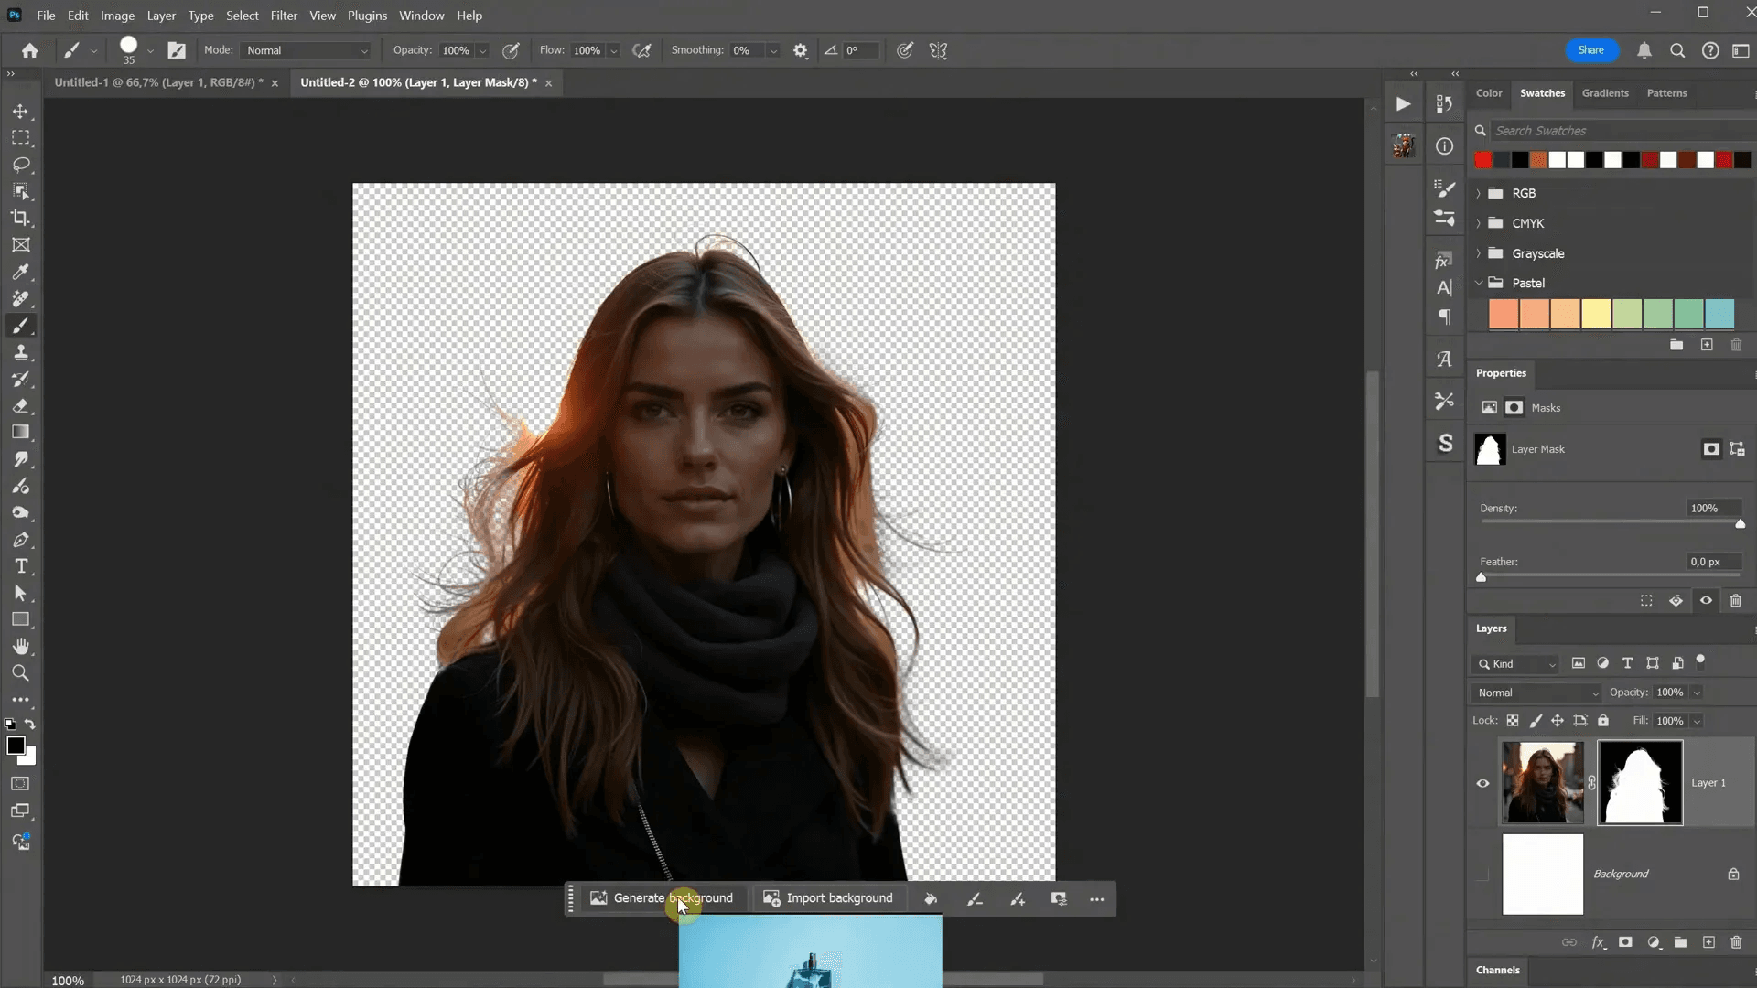Image resolution: width=1757 pixels, height=988 pixels.
Task: Expand the Grayscale swatch folder
Action: pos(1478,253)
